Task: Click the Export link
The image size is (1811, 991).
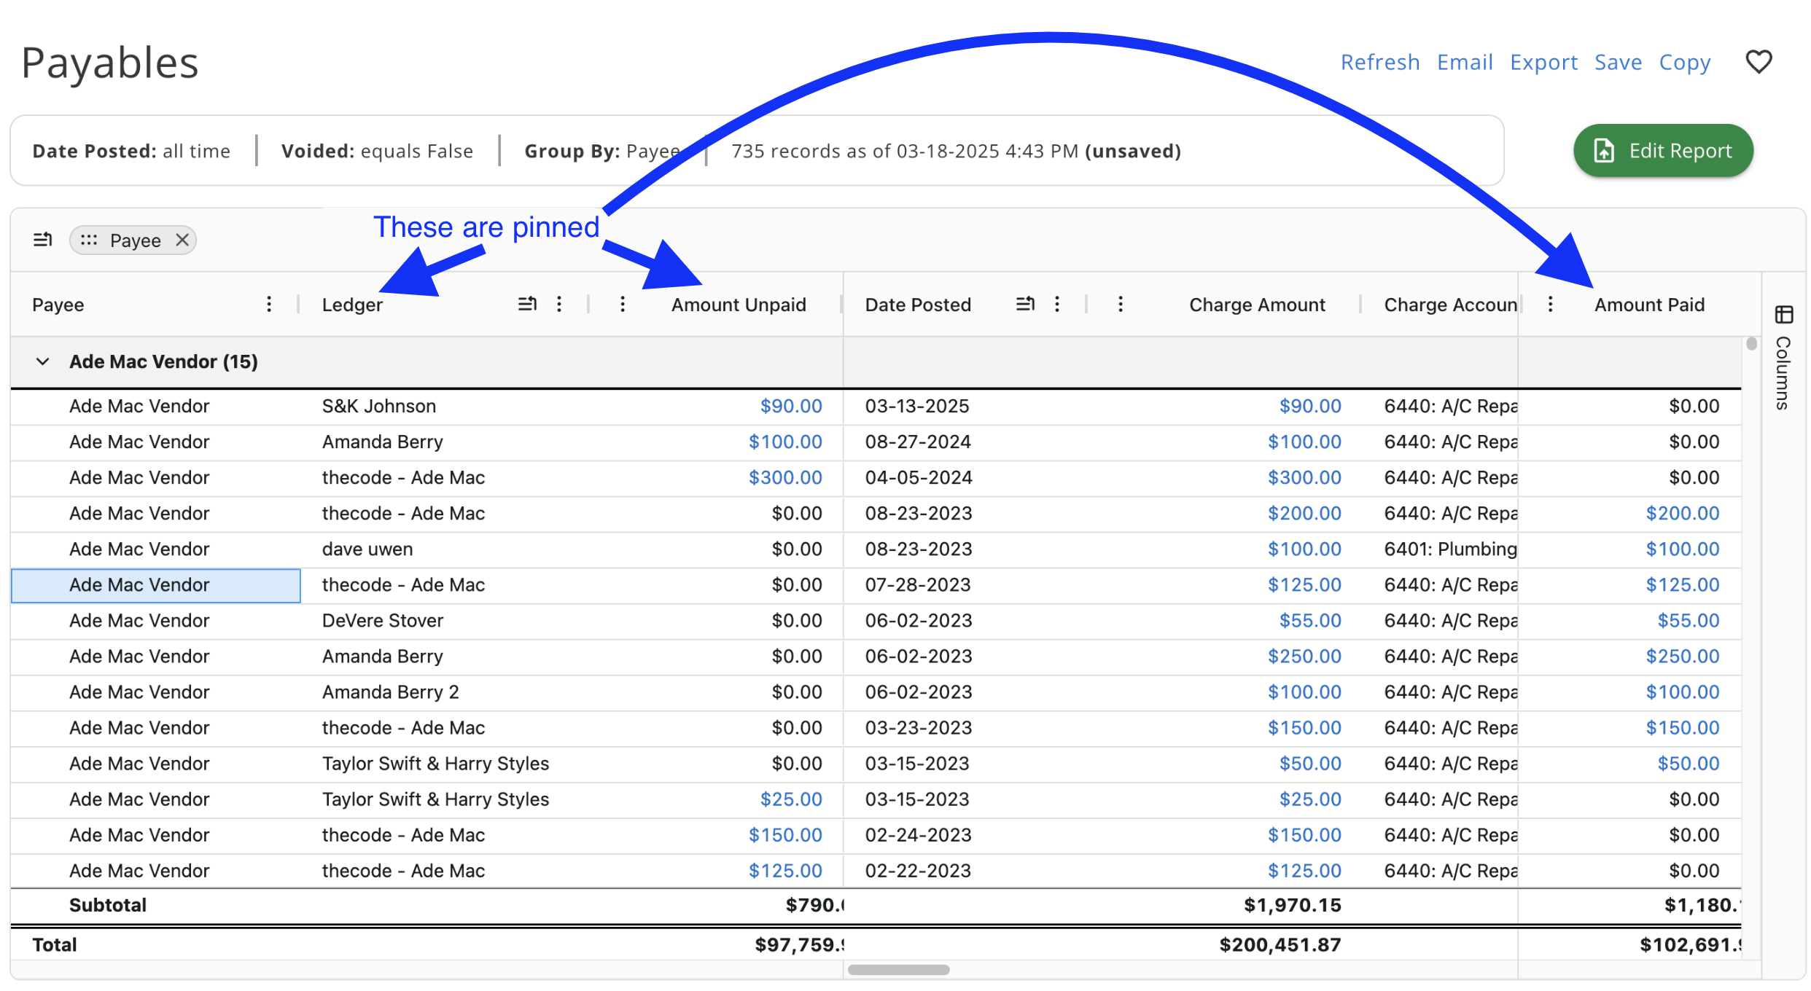Action: (x=1543, y=63)
